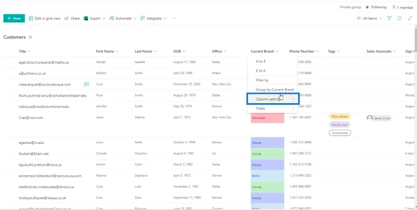Viewport: 417px width, 210px height.
Task: Click the Share toolbar button
Action: pyautogui.click(x=72, y=18)
